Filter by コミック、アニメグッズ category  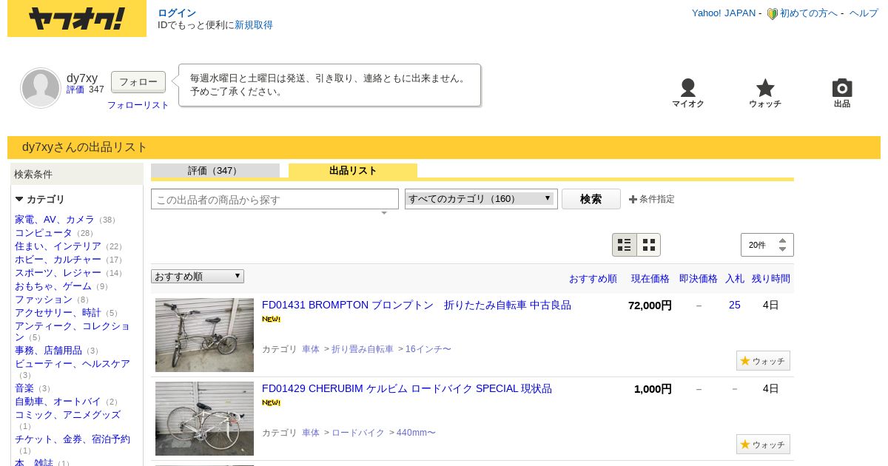(67, 415)
